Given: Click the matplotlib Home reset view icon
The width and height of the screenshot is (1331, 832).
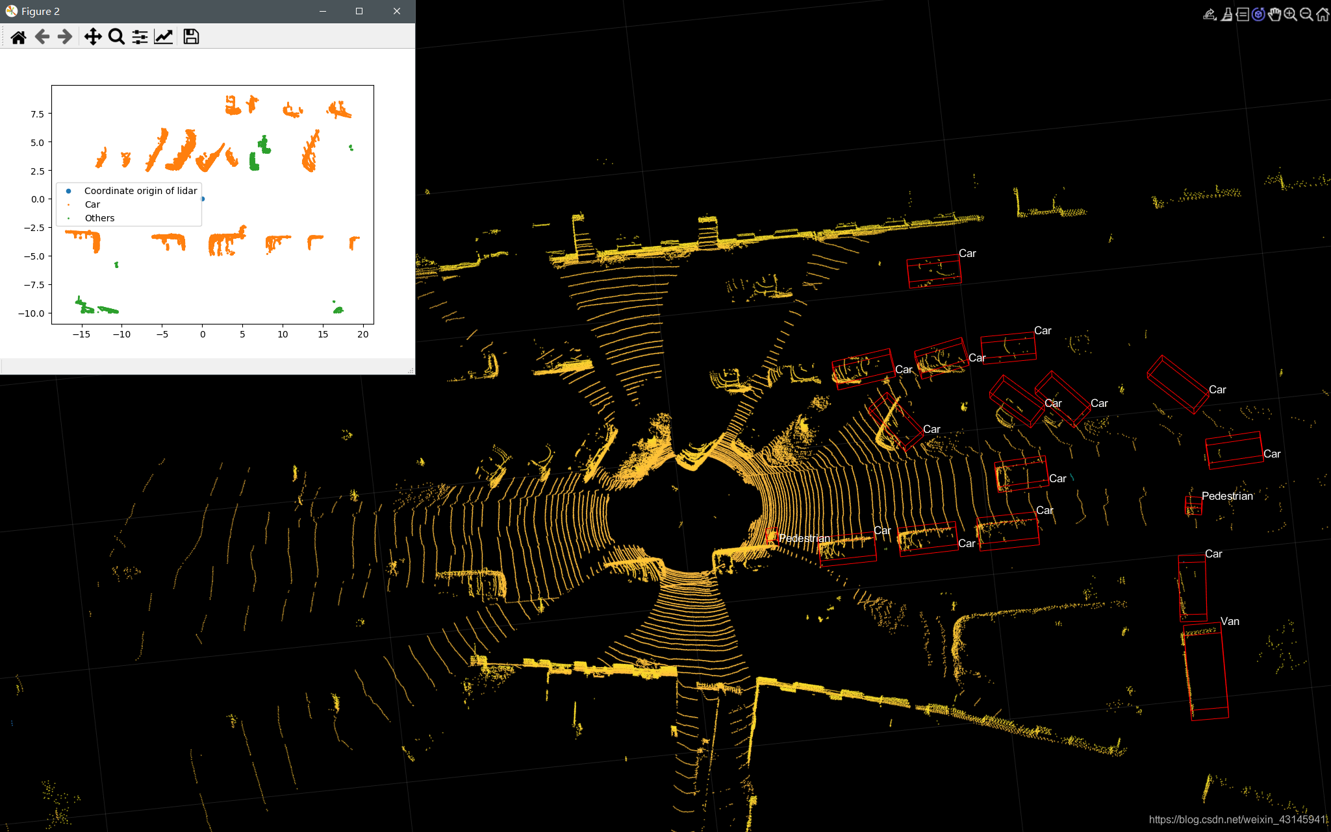Looking at the screenshot, I should pos(18,37).
